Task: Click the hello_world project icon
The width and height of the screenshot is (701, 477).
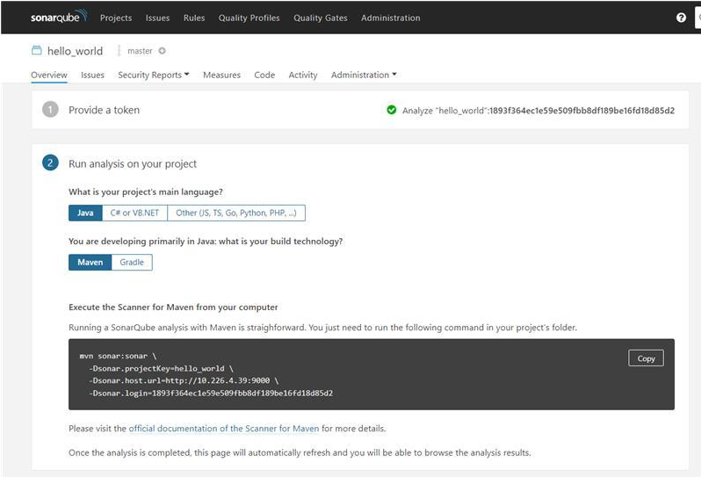Action: coord(36,51)
